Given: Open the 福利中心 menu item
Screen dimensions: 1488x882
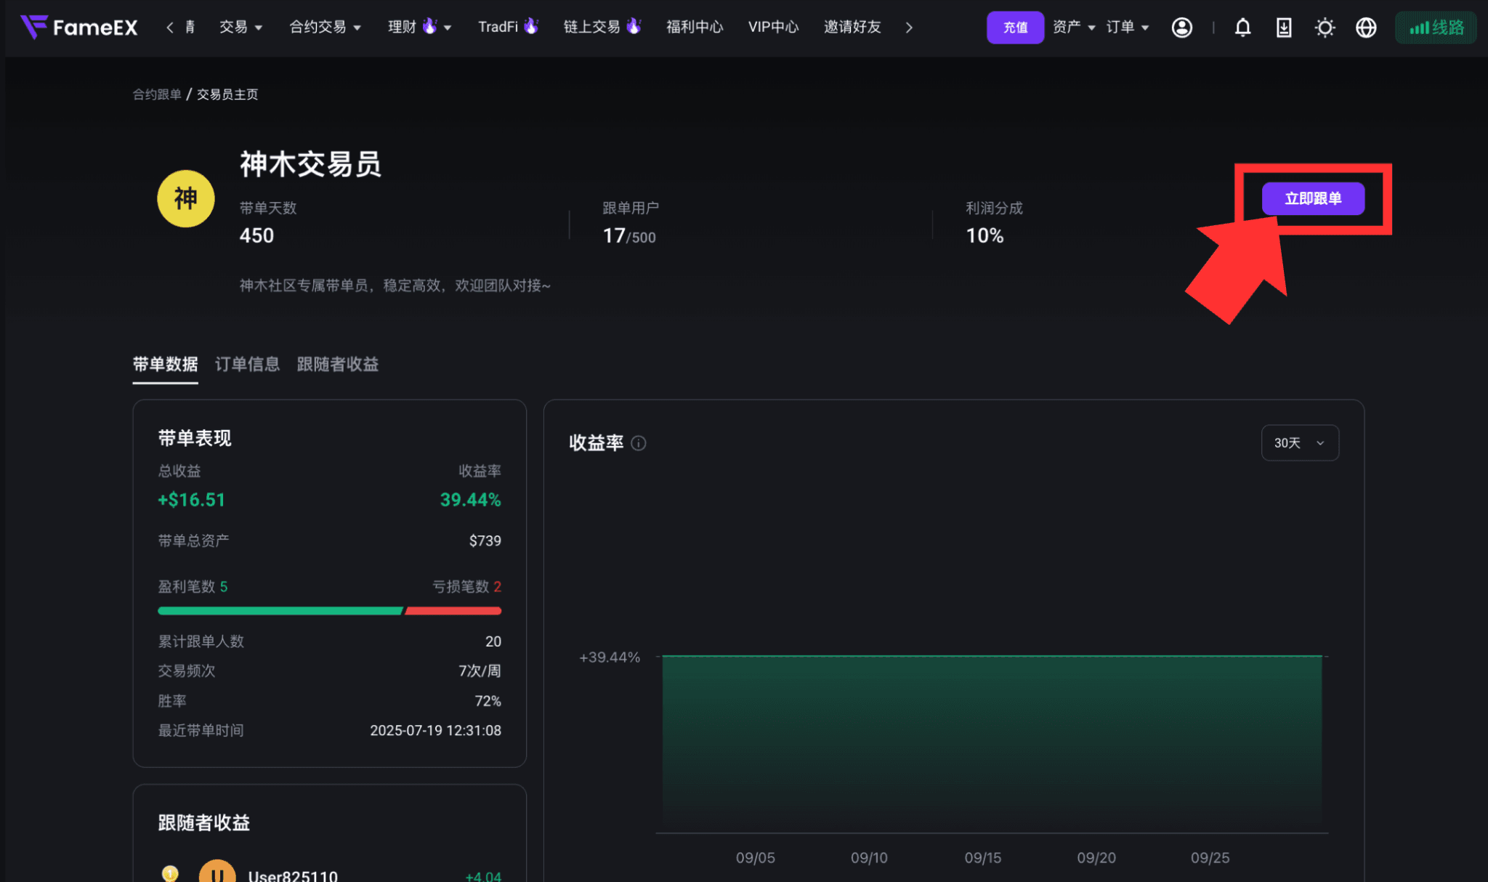Looking at the screenshot, I should [x=695, y=28].
